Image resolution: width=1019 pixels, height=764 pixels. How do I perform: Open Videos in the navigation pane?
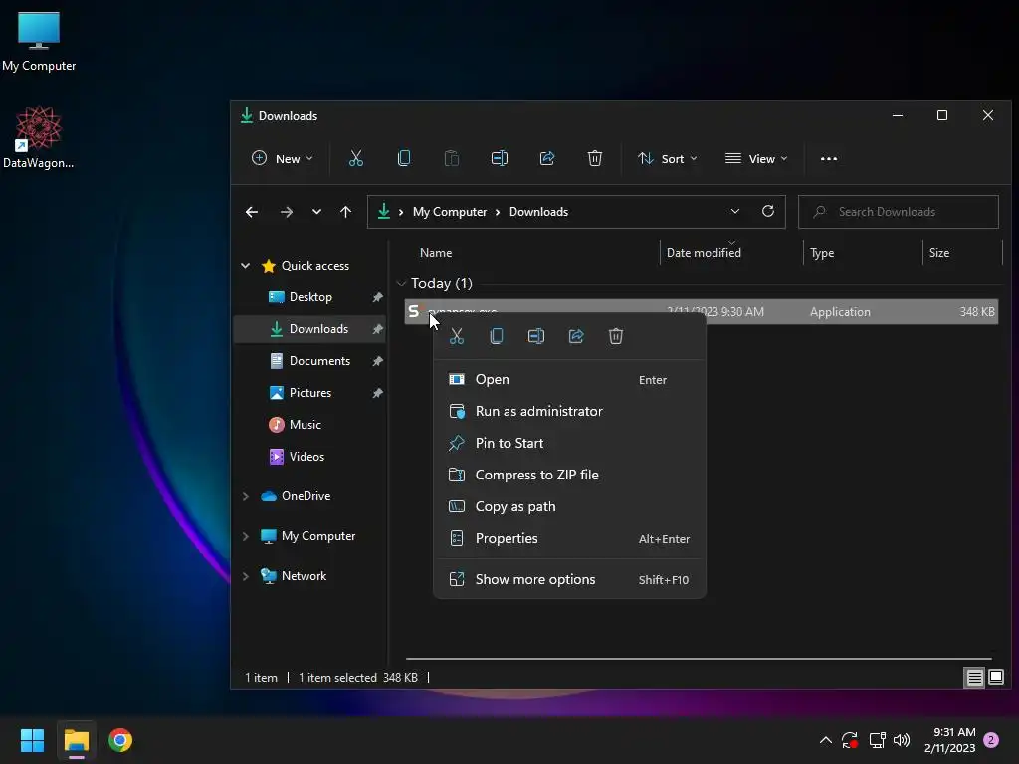310,457
